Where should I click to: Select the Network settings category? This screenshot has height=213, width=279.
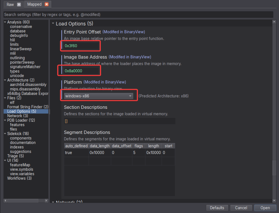click(17, 116)
